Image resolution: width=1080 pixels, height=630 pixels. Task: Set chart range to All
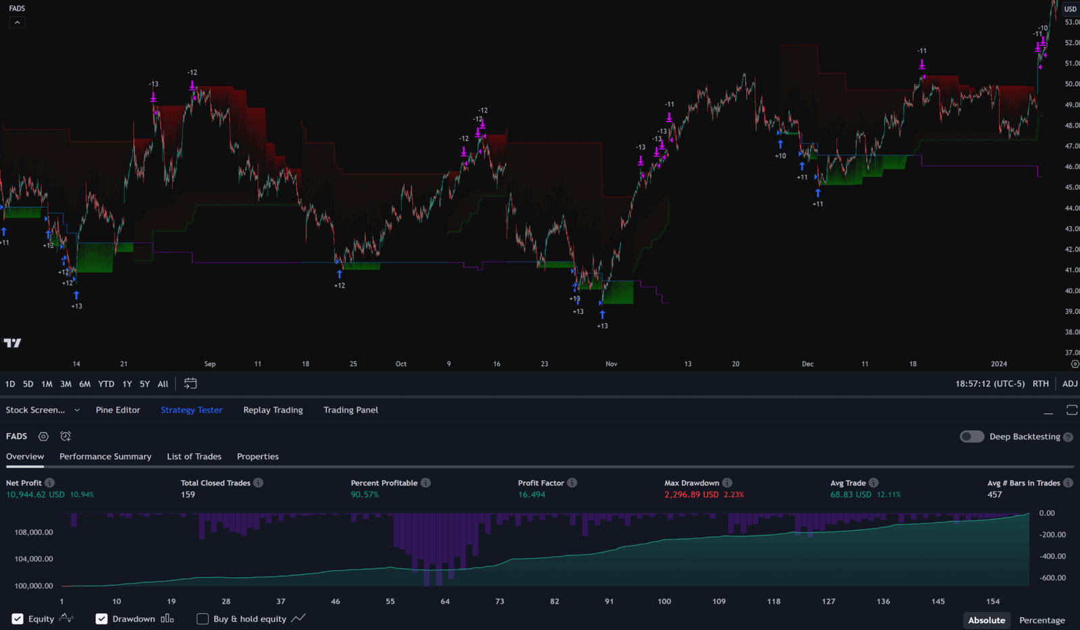point(163,384)
